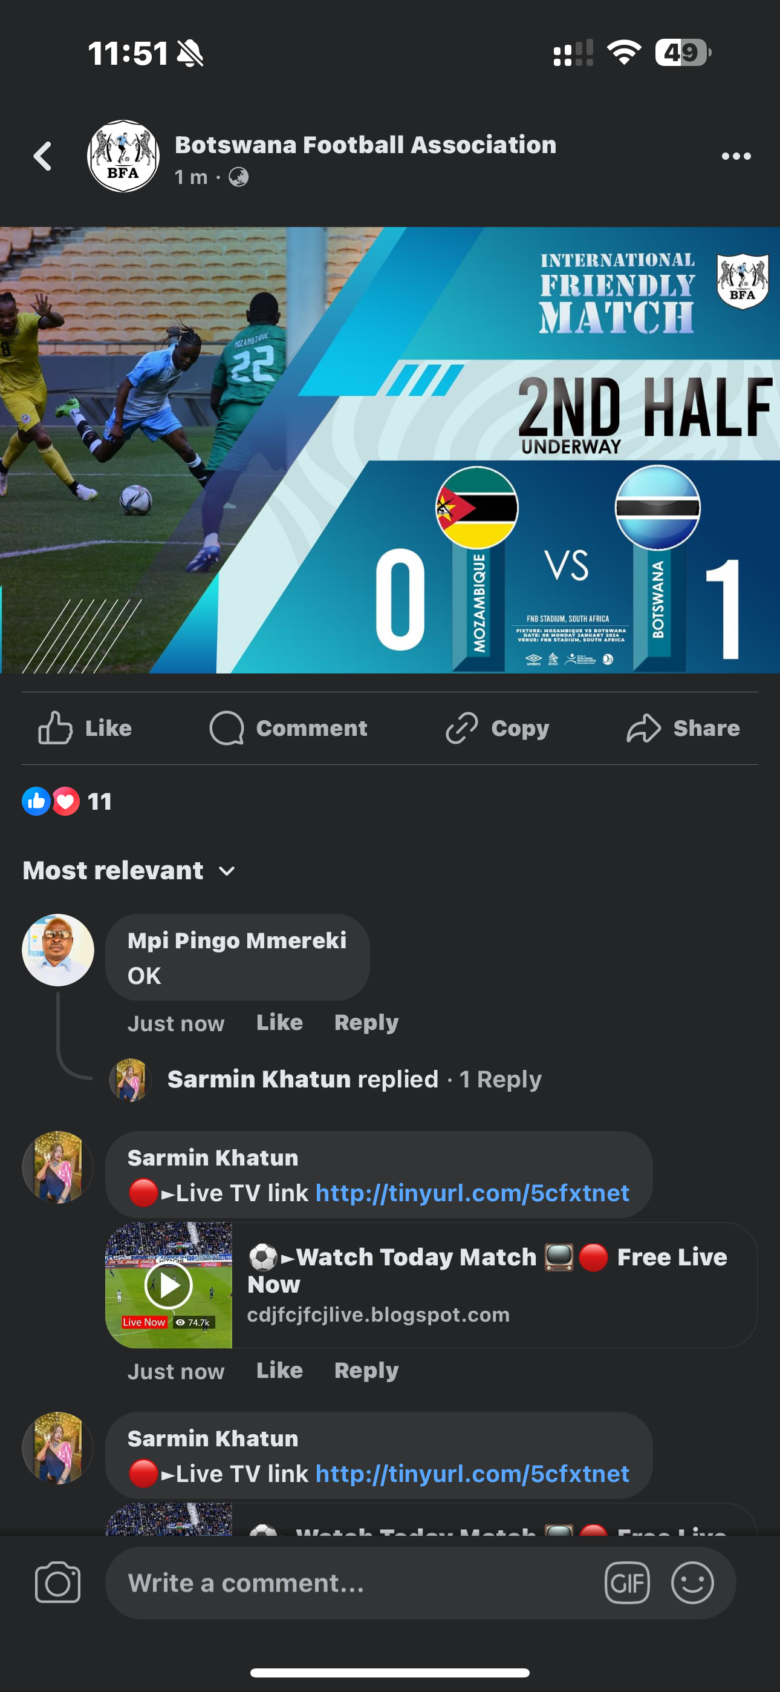
Task: Reply to Mpi Pingo Mmereki's comment
Action: click(x=366, y=1022)
